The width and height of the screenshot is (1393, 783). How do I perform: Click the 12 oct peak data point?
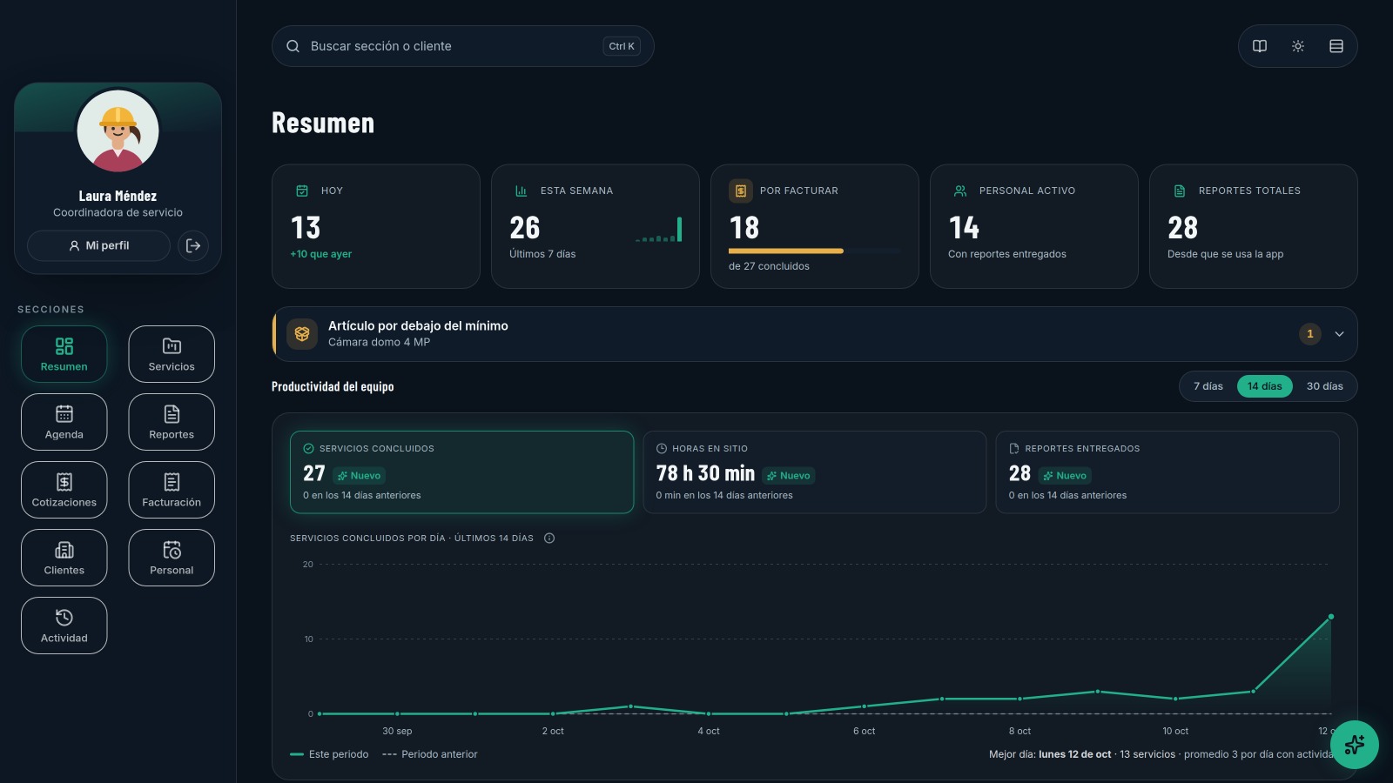point(1331,617)
